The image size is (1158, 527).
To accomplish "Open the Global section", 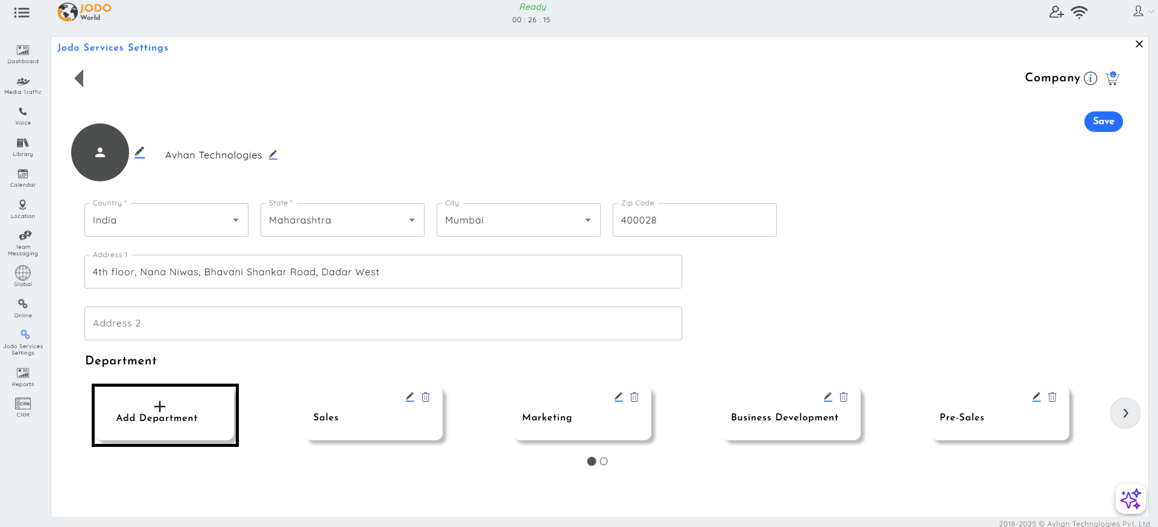I will 23,276.
